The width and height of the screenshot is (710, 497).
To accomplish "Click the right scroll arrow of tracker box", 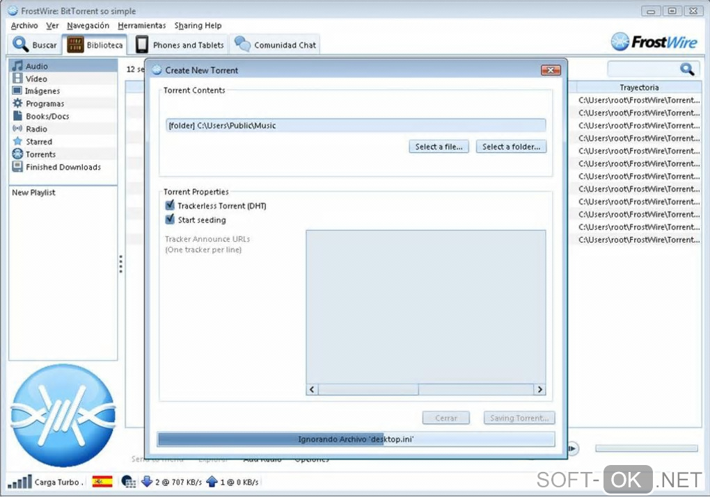I will coord(539,389).
